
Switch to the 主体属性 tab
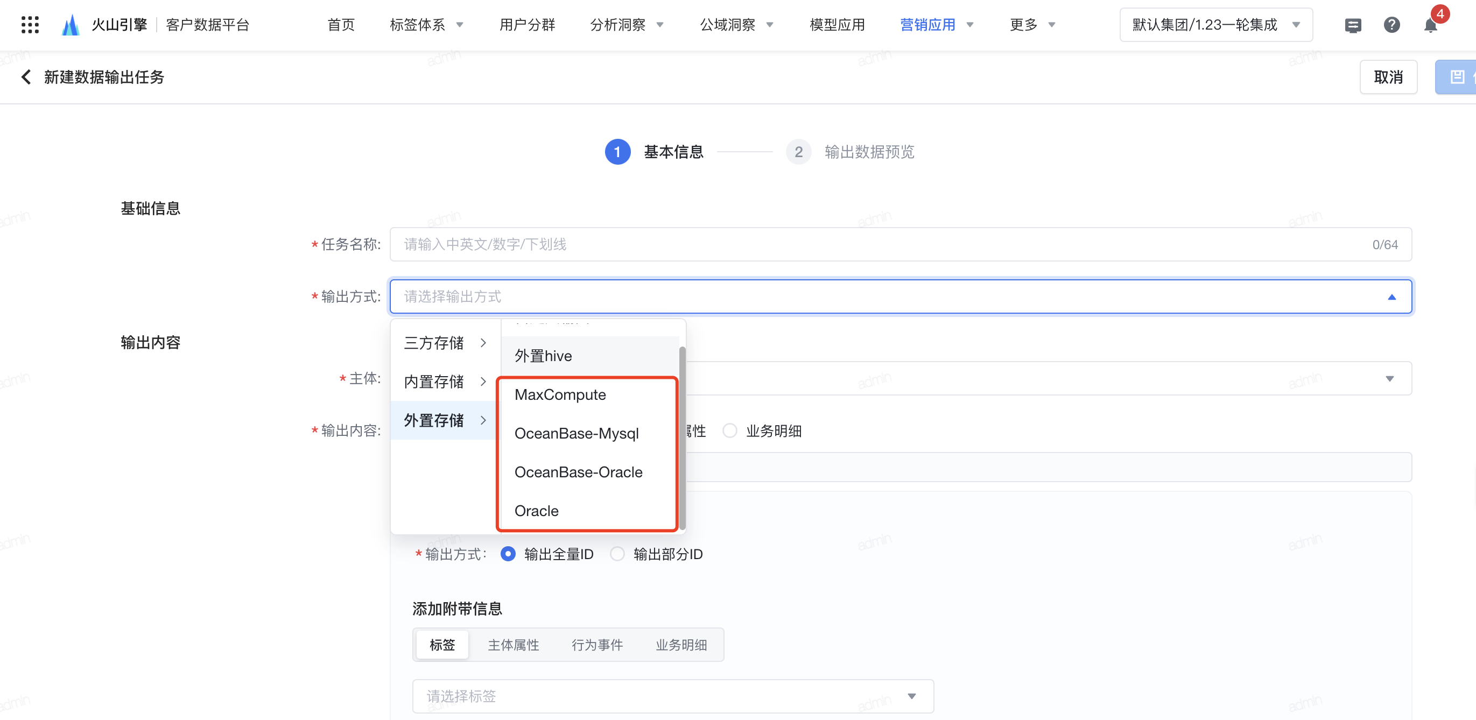[x=513, y=645]
